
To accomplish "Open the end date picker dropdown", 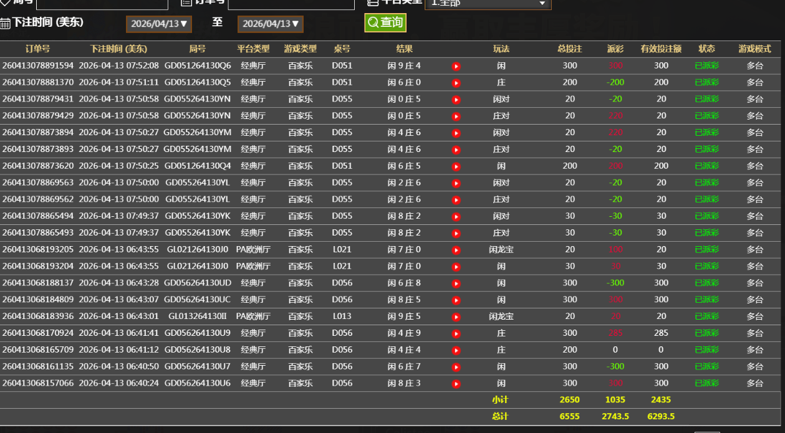I will 270,24.
